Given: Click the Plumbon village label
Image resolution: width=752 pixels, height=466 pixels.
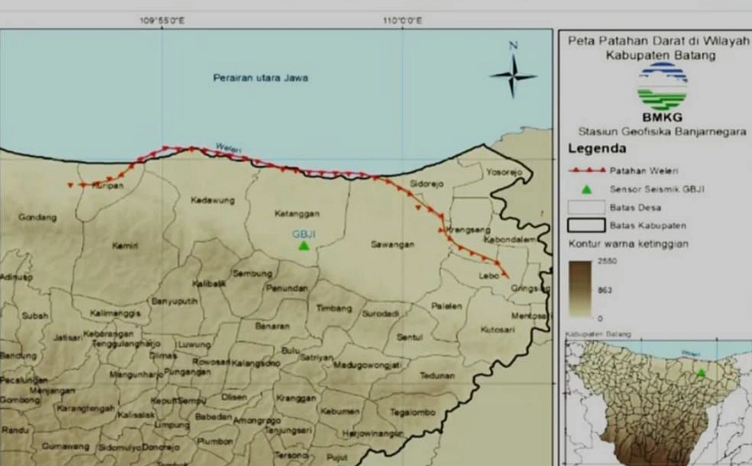Looking at the screenshot, I should pyautogui.click(x=215, y=441).
